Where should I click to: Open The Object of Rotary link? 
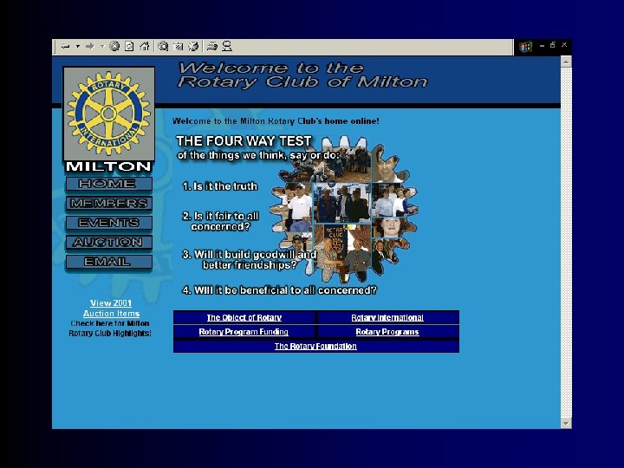(x=244, y=317)
